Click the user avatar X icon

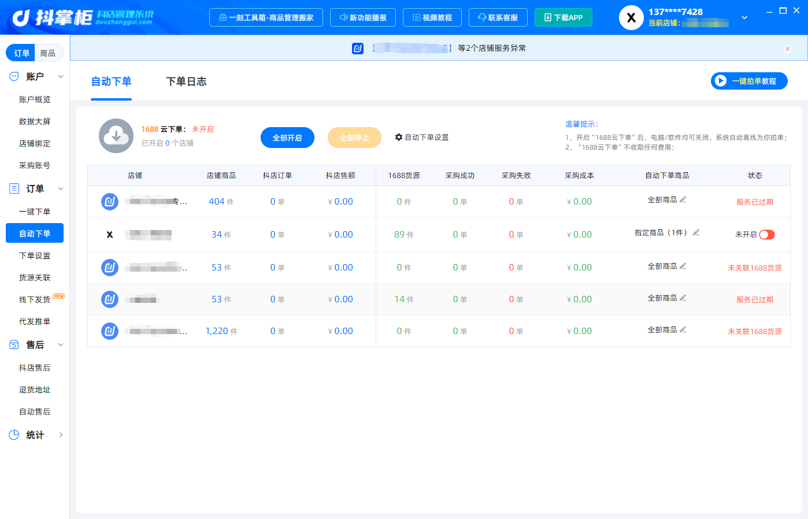click(x=631, y=18)
